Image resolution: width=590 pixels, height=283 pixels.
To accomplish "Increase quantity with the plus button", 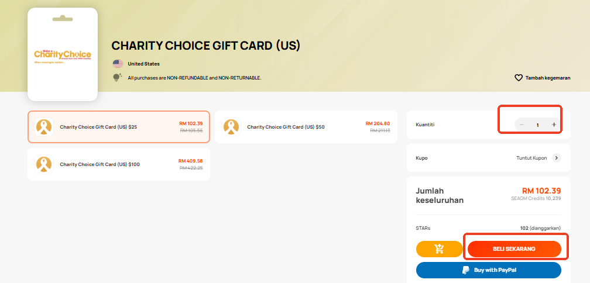I will point(554,125).
